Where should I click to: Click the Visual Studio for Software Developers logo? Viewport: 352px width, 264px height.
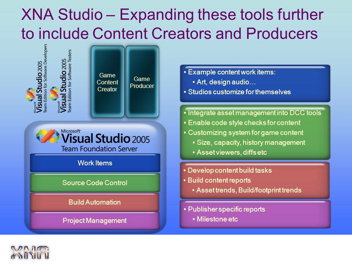click(37, 78)
